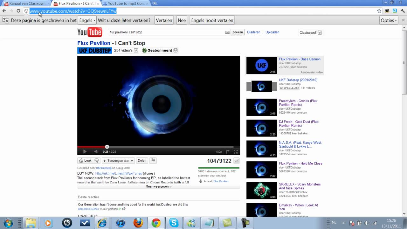
Task: Show hidden system tray icons arrow
Action: (343, 223)
